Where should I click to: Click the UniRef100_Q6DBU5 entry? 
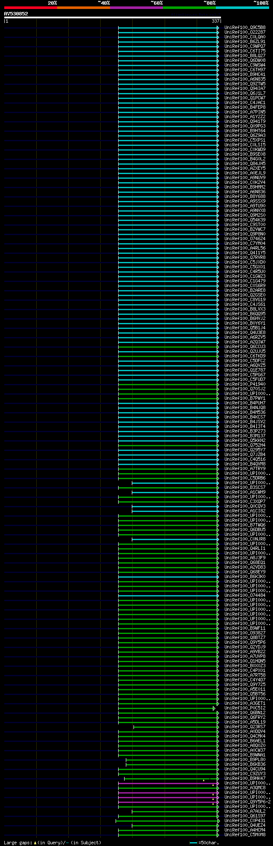click(x=245, y=529)
